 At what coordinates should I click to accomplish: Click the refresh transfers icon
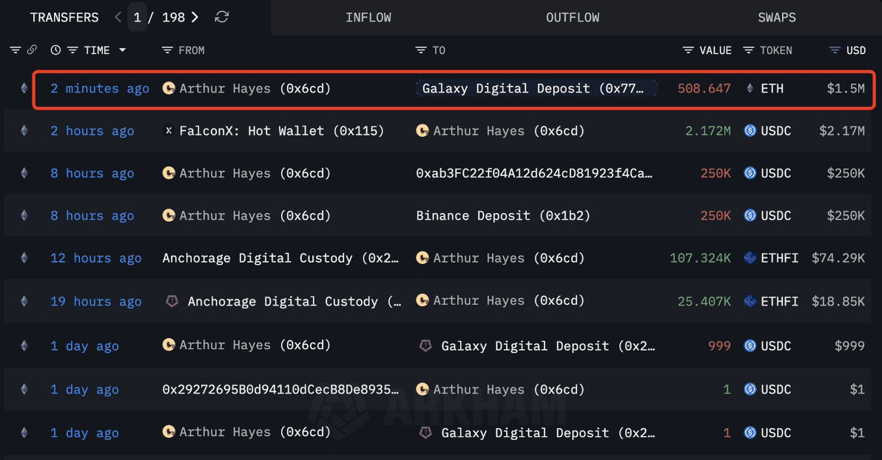[222, 18]
